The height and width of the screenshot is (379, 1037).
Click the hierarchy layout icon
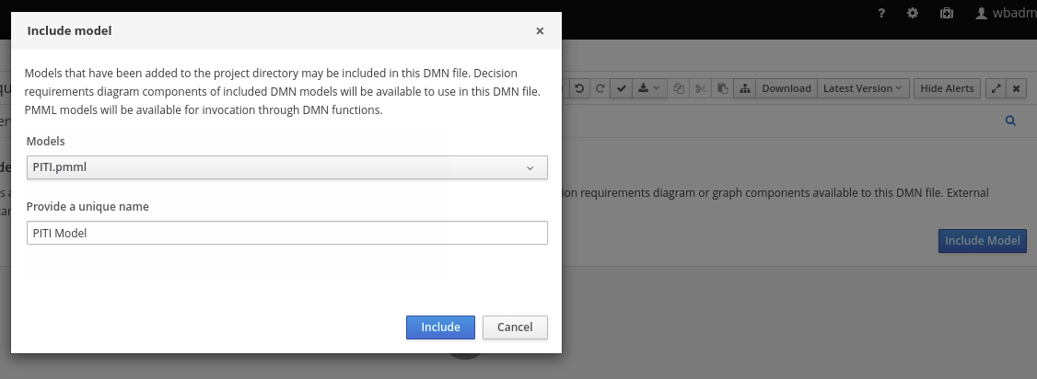click(x=744, y=88)
